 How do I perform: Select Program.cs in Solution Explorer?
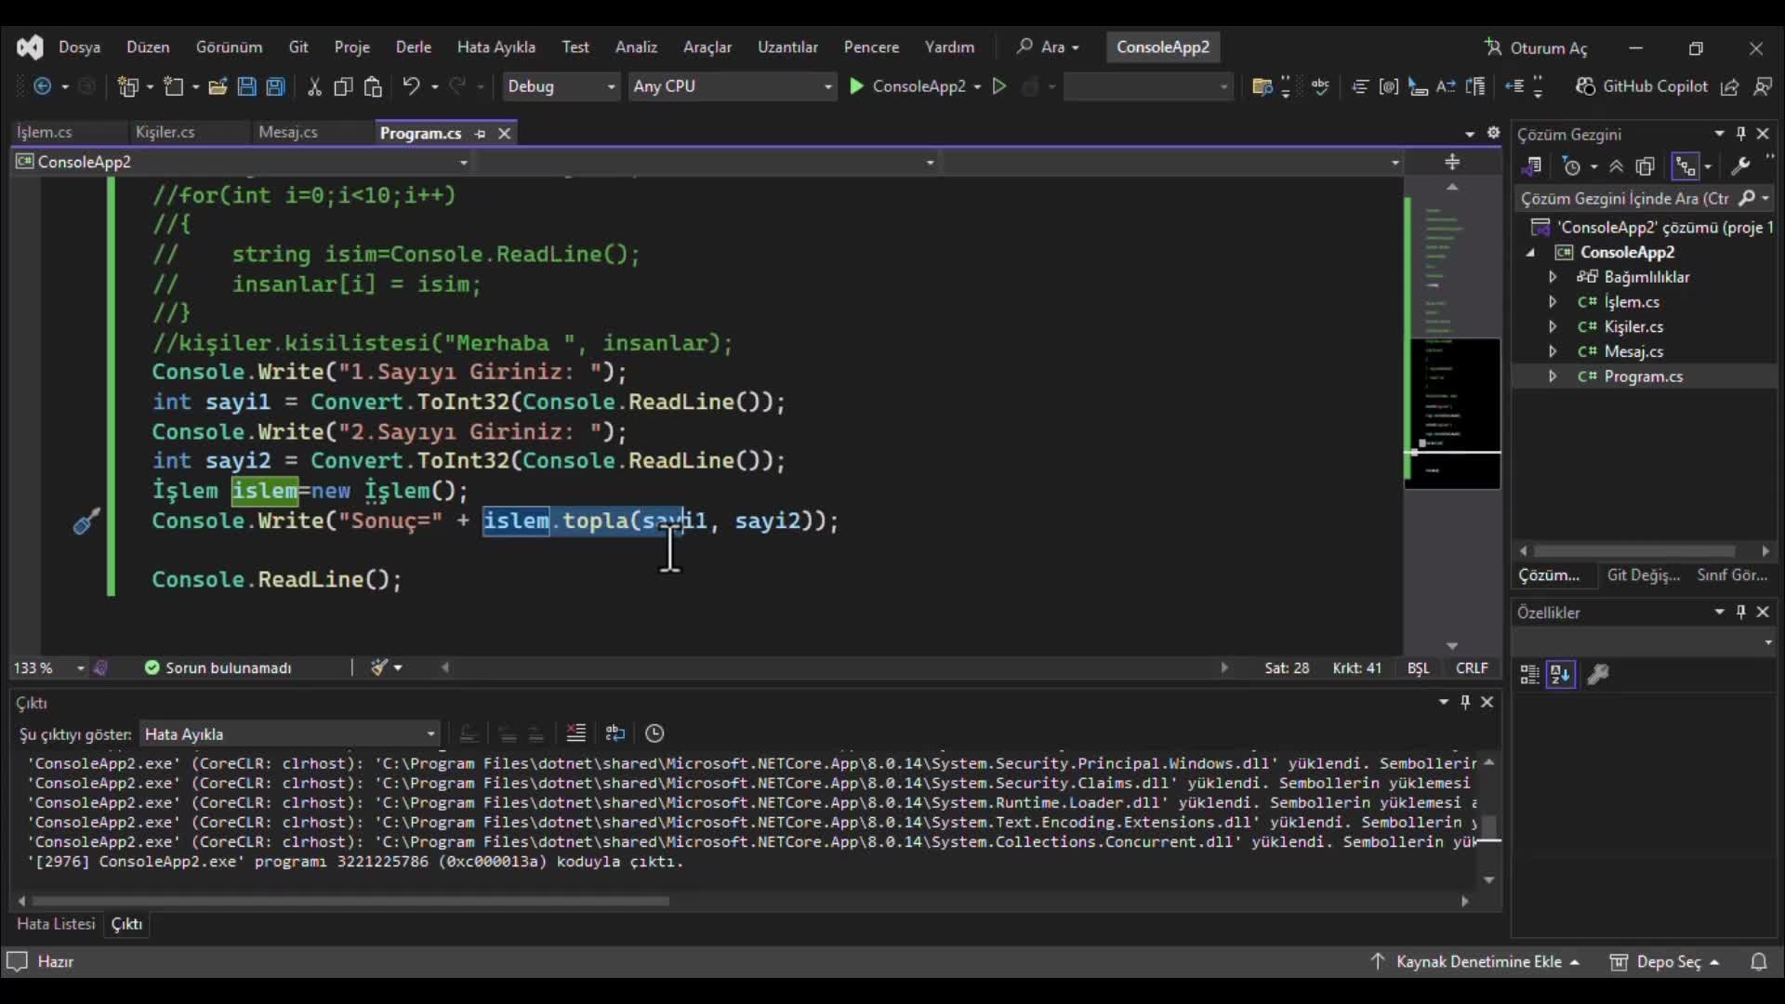tap(1643, 376)
